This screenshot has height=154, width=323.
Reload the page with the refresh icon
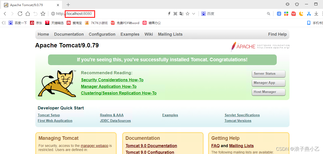[20, 14]
